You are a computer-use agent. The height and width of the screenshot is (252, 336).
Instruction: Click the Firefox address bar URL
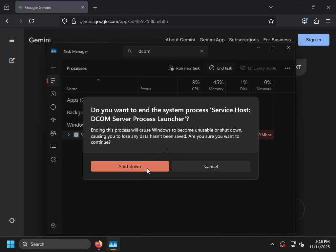click(x=124, y=21)
